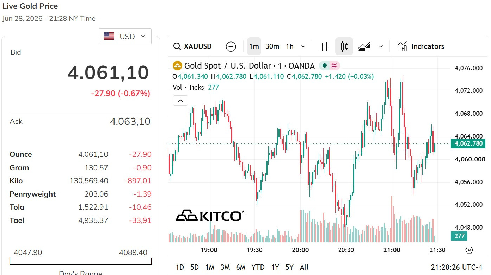Expand more chart styles chevron
This screenshot has height=275, width=491.
381,46
